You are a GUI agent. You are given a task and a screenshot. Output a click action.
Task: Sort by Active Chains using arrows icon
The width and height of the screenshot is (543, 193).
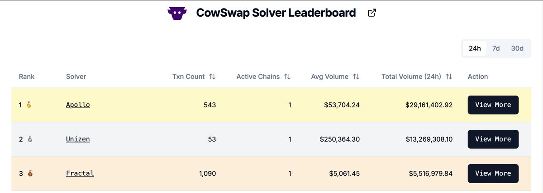[287, 77]
